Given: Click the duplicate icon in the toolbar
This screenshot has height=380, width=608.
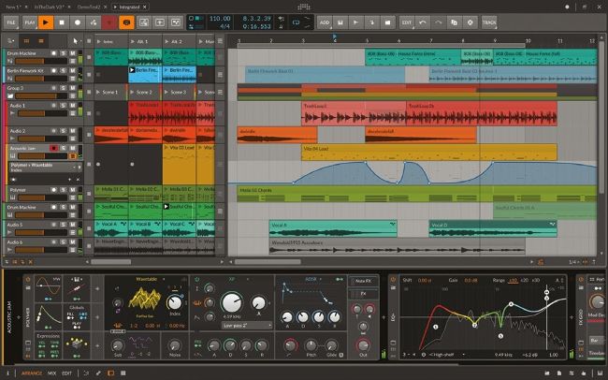Looking at the screenshot, I should coord(454,22).
